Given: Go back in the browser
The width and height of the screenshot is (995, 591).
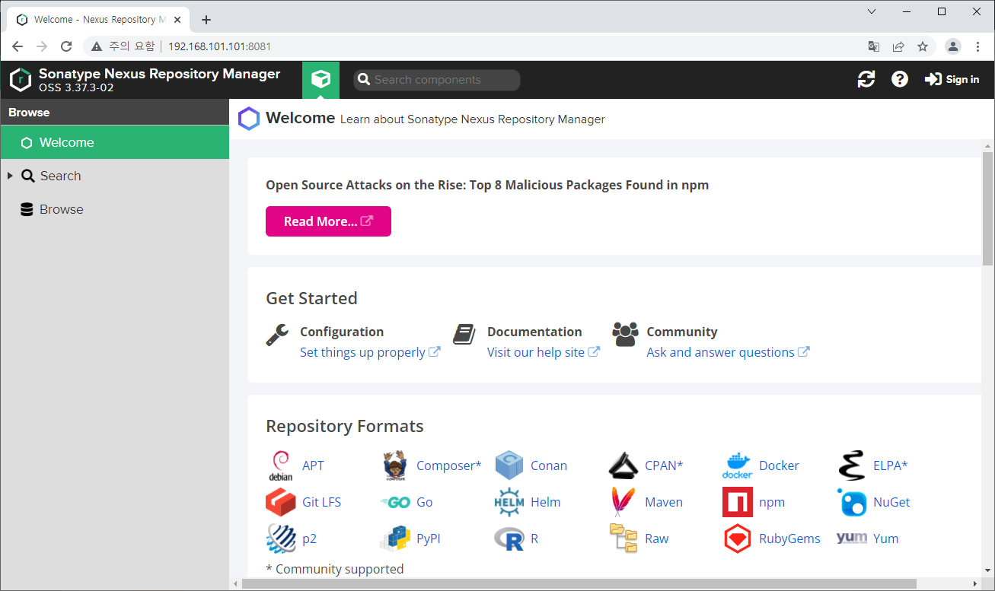Looking at the screenshot, I should click(18, 46).
